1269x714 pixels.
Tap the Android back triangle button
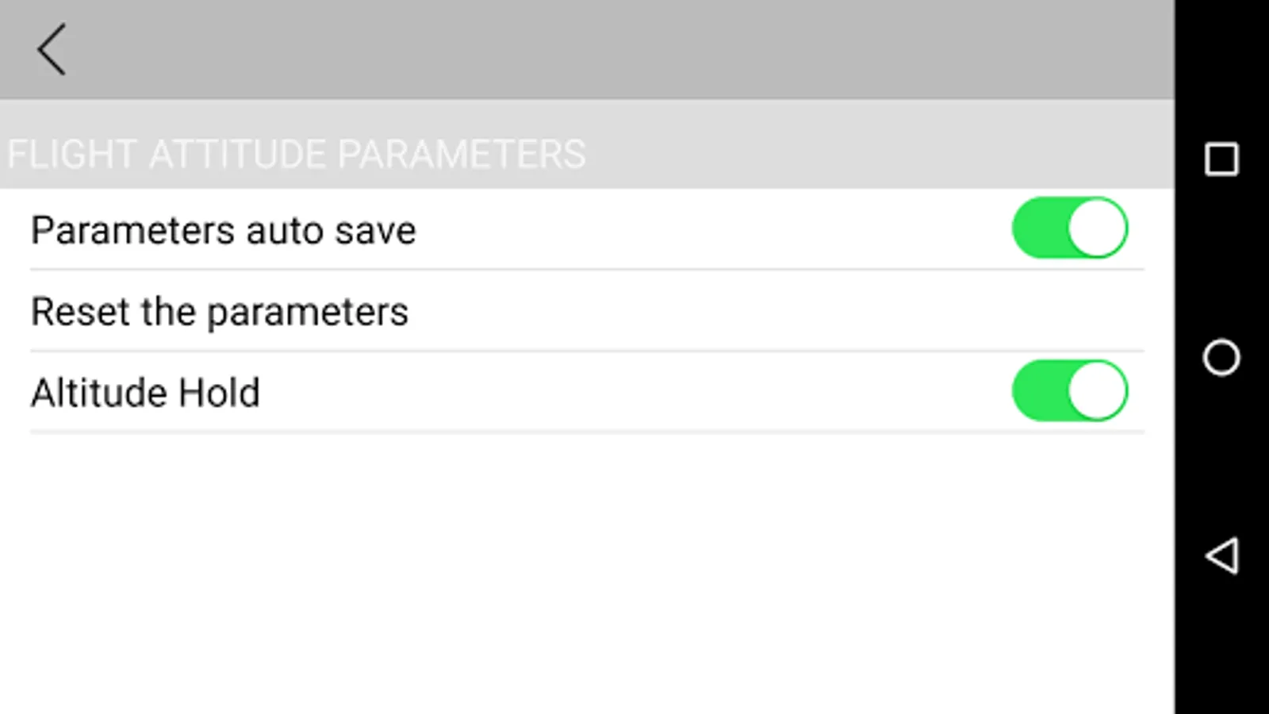point(1221,555)
